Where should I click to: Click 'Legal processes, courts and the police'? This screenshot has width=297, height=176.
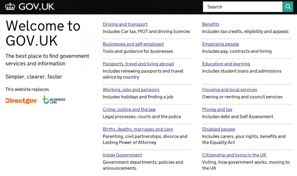142,116
